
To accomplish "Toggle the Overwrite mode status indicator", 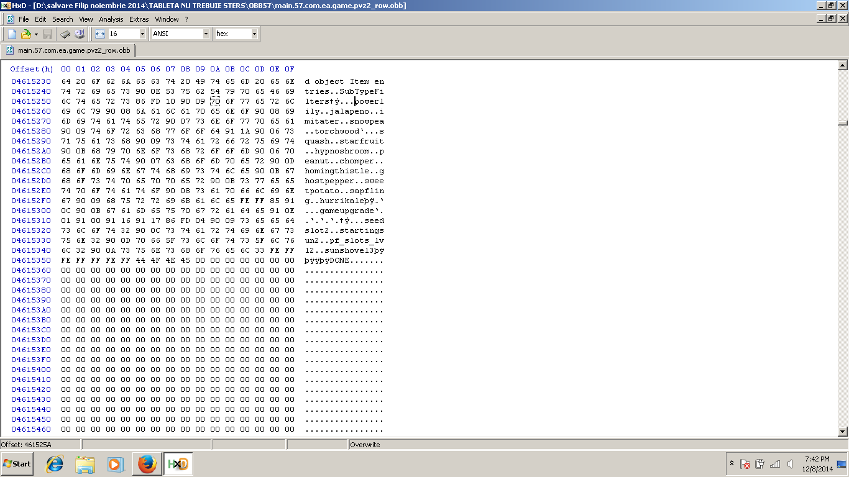I will point(365,445).
